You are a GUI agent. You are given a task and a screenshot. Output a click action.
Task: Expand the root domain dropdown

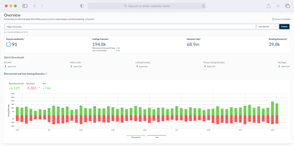(267, 27)
